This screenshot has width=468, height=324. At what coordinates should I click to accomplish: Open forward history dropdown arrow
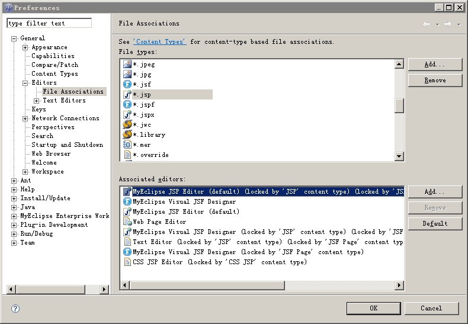point(459,24)
